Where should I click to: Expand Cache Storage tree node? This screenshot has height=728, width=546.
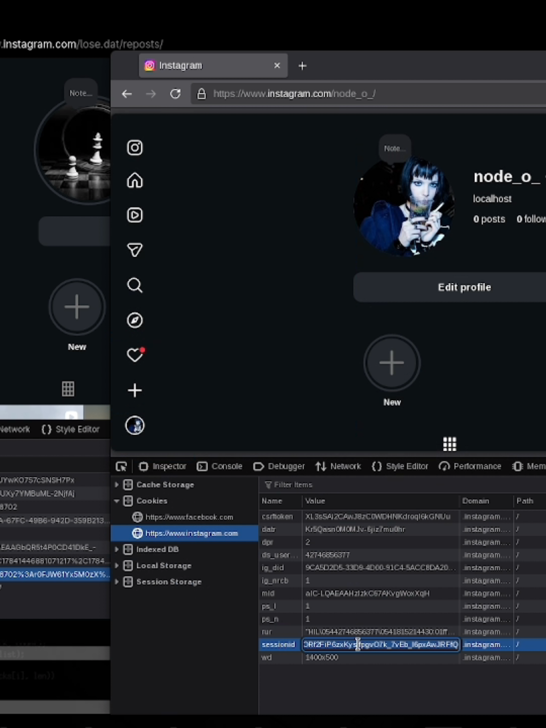(x=117, y=485)
